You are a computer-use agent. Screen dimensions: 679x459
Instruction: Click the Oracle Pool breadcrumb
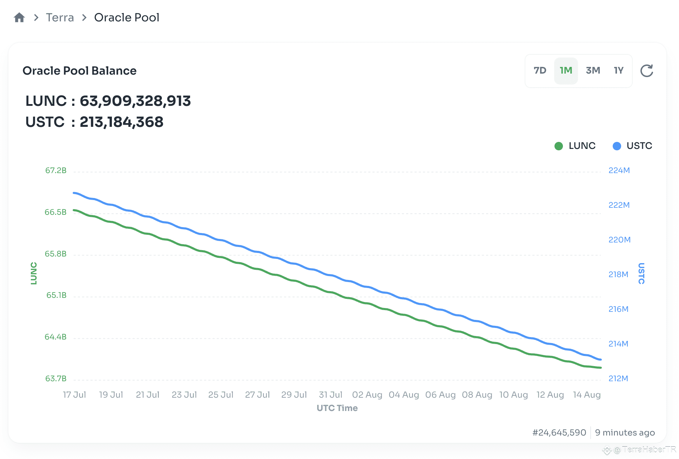click(x=127, y=18)
